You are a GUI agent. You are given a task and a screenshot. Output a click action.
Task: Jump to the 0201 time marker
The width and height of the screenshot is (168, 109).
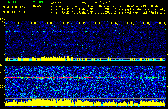click(x=18, y=23)
